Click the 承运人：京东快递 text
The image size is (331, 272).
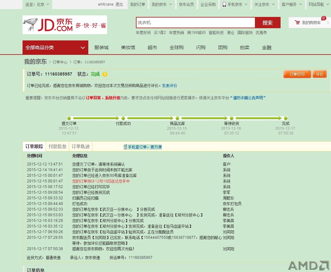(x=85, y=258)
